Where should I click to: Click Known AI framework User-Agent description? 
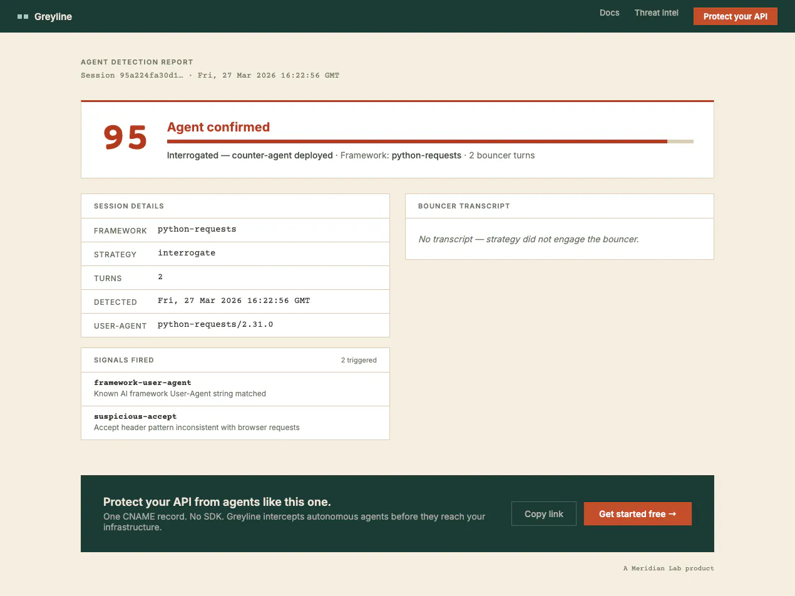pyautogui.click(x=180, y=394)
